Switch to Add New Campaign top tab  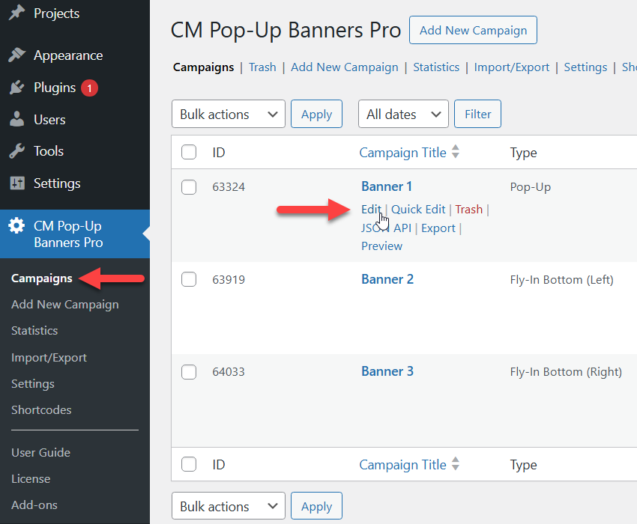point(345,67)
